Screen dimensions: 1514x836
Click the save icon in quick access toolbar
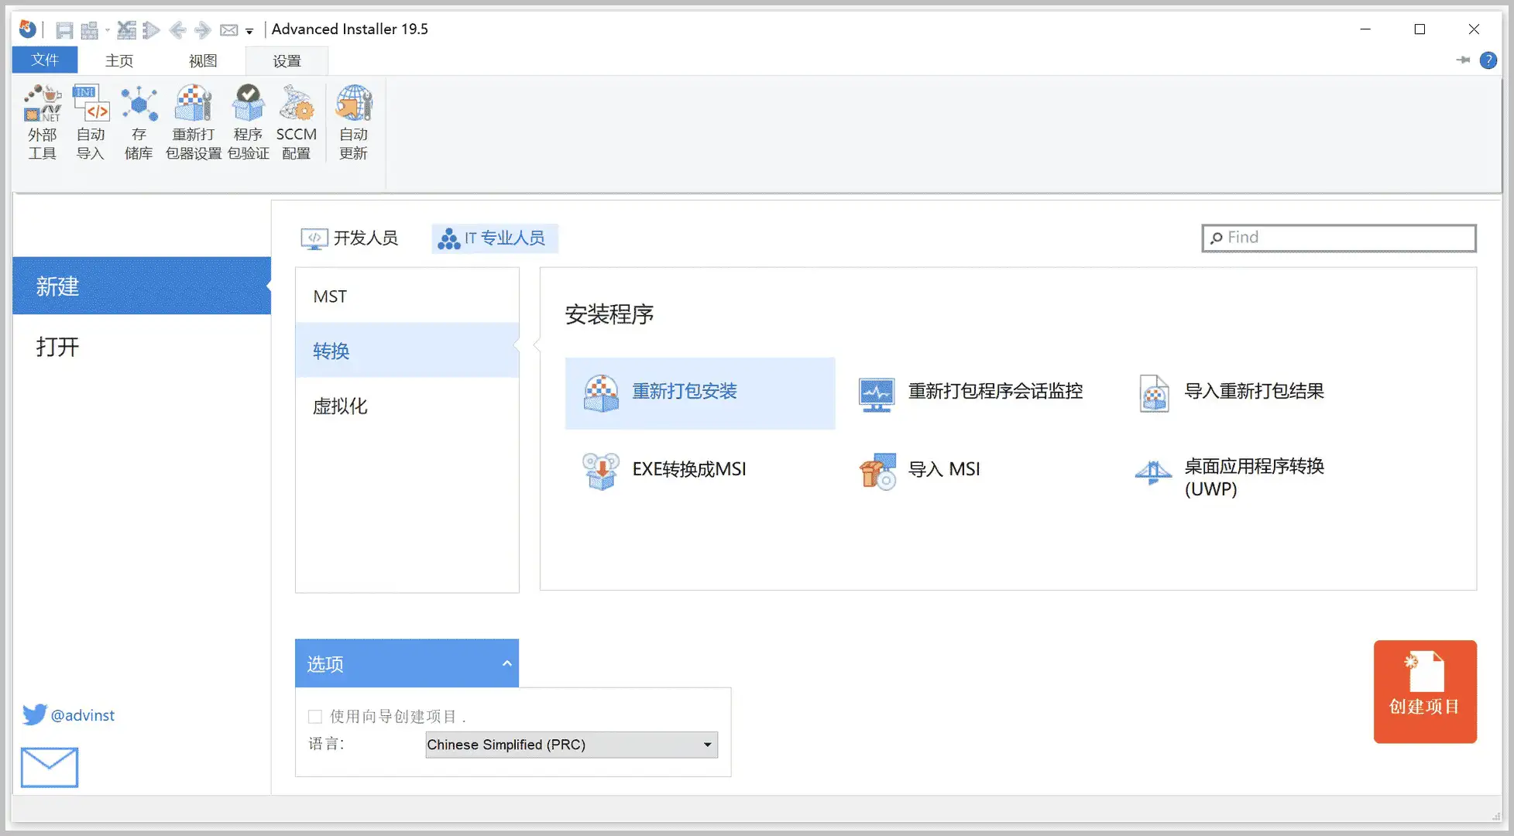click(64, 30)
